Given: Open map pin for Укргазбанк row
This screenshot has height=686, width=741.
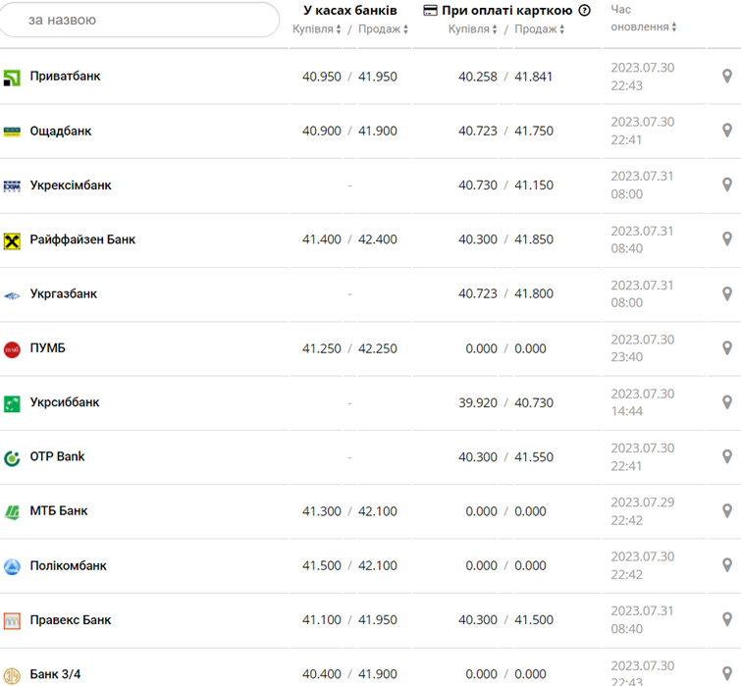Looking at the screenshot, I should click(x=727, y=293).
